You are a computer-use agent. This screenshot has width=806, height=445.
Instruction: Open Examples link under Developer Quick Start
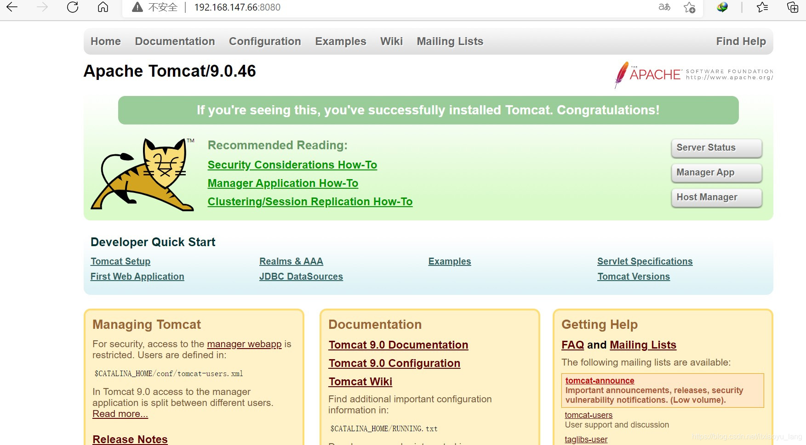[450, 261]
